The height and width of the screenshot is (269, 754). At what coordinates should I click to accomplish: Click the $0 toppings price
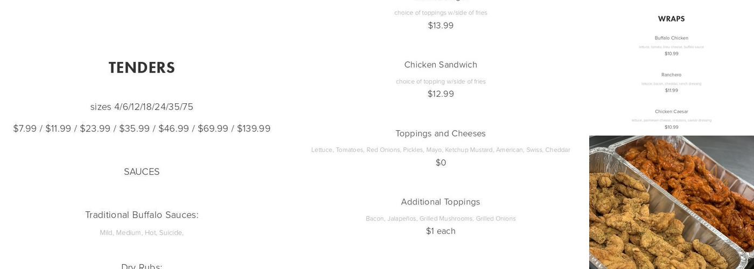(x=441, y=162)
